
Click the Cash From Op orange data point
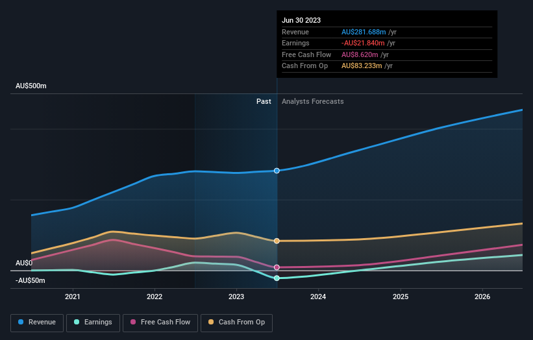click(x=277, y=241)
